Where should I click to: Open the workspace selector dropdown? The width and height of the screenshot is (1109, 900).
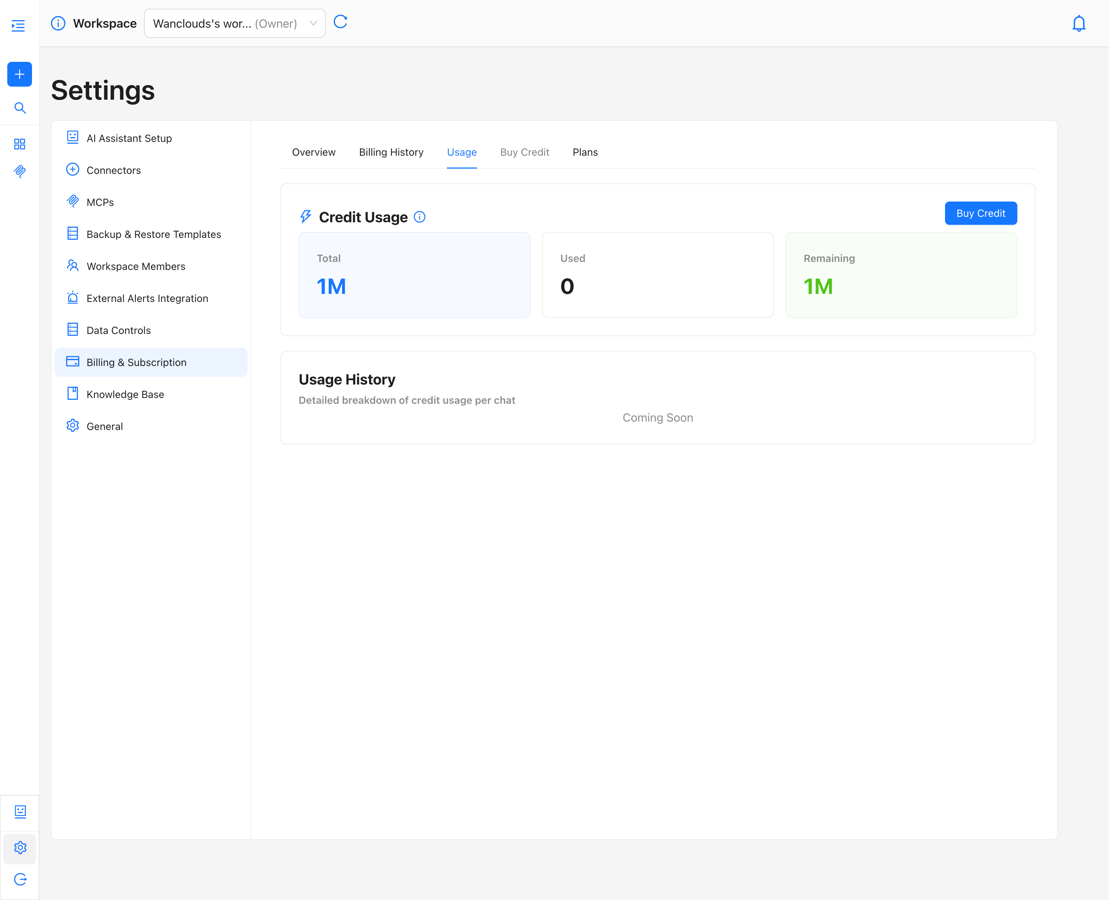[x=235, y=23]
